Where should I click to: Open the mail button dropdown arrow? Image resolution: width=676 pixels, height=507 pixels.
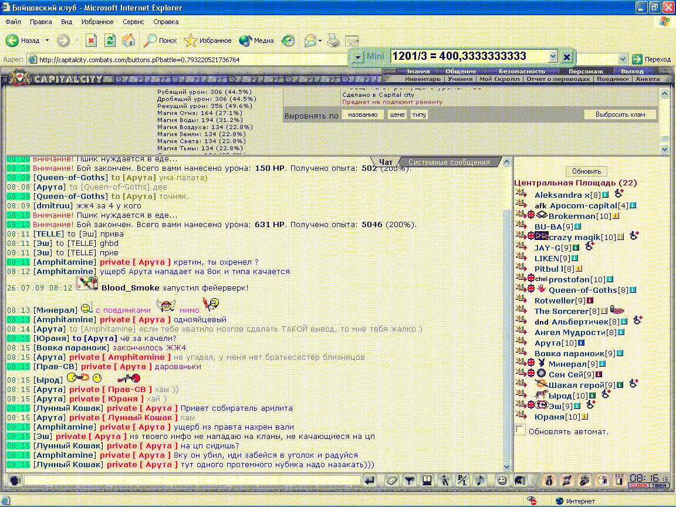(320, 41)
